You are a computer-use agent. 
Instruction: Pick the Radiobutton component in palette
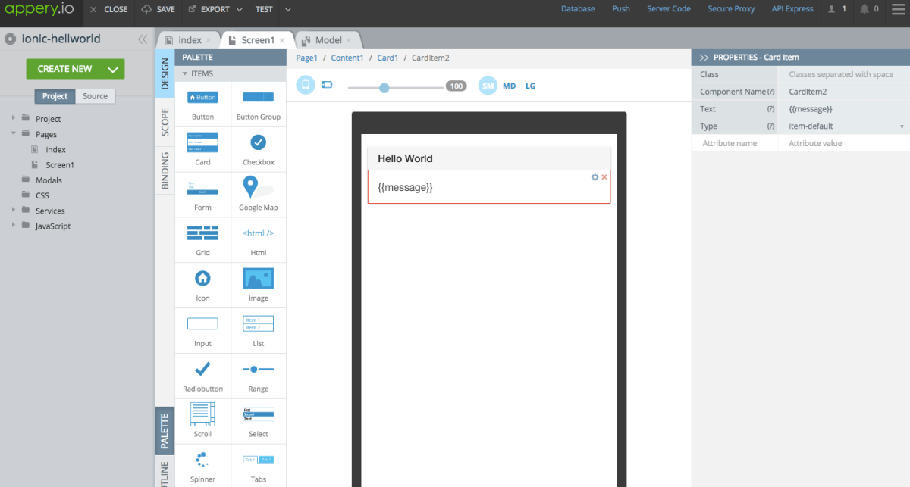202,376
